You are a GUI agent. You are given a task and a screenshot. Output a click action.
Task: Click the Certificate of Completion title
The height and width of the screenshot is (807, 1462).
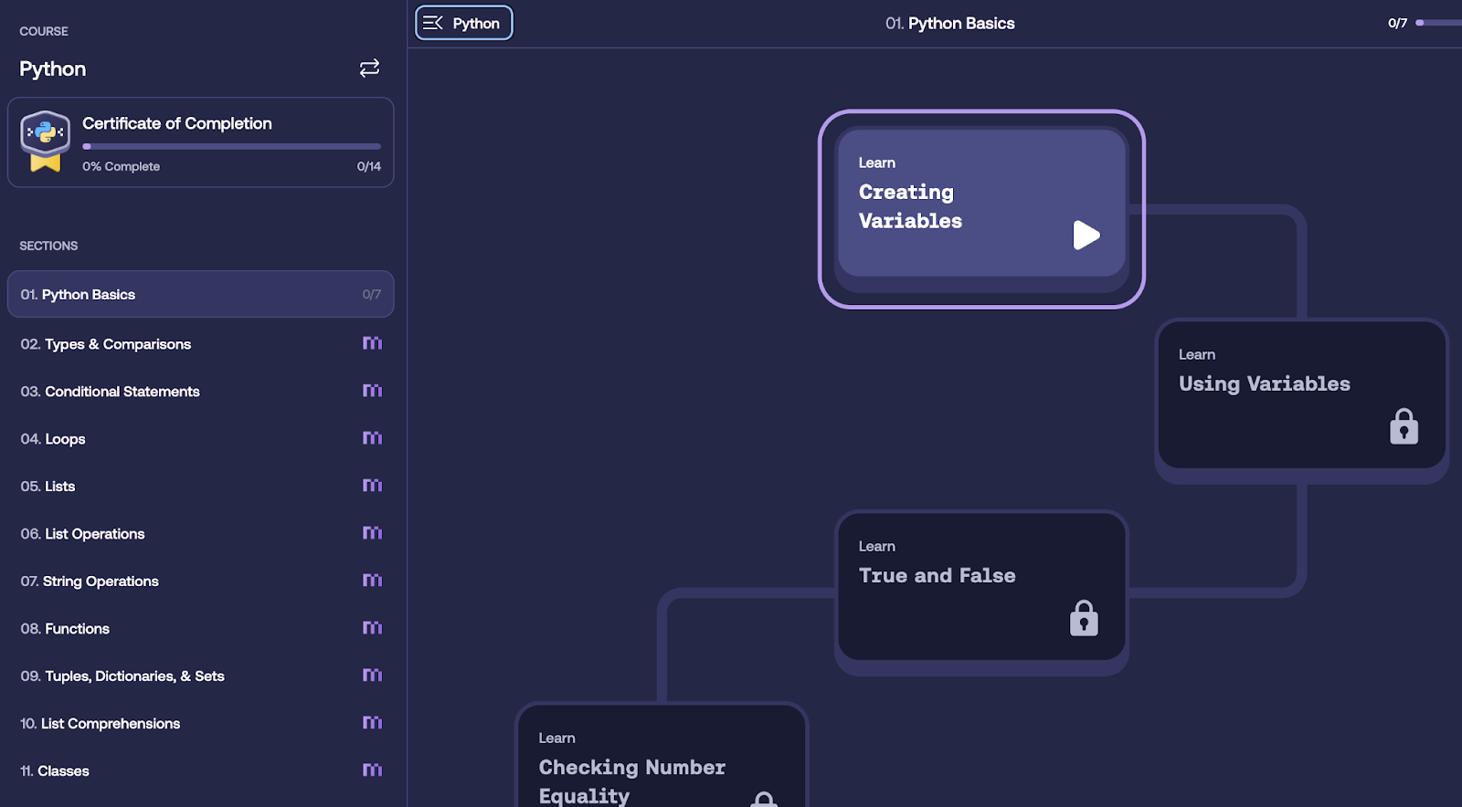tap(177, 123)
